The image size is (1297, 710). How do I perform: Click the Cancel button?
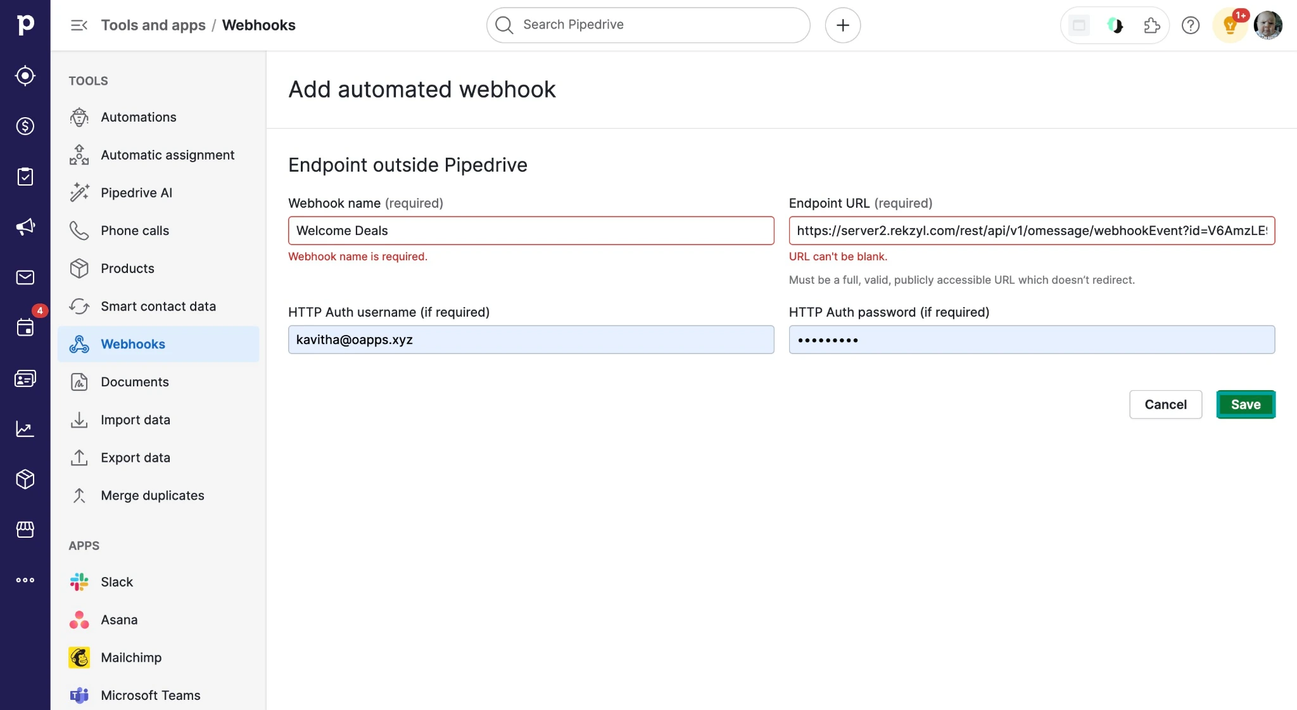point(1165,405)
